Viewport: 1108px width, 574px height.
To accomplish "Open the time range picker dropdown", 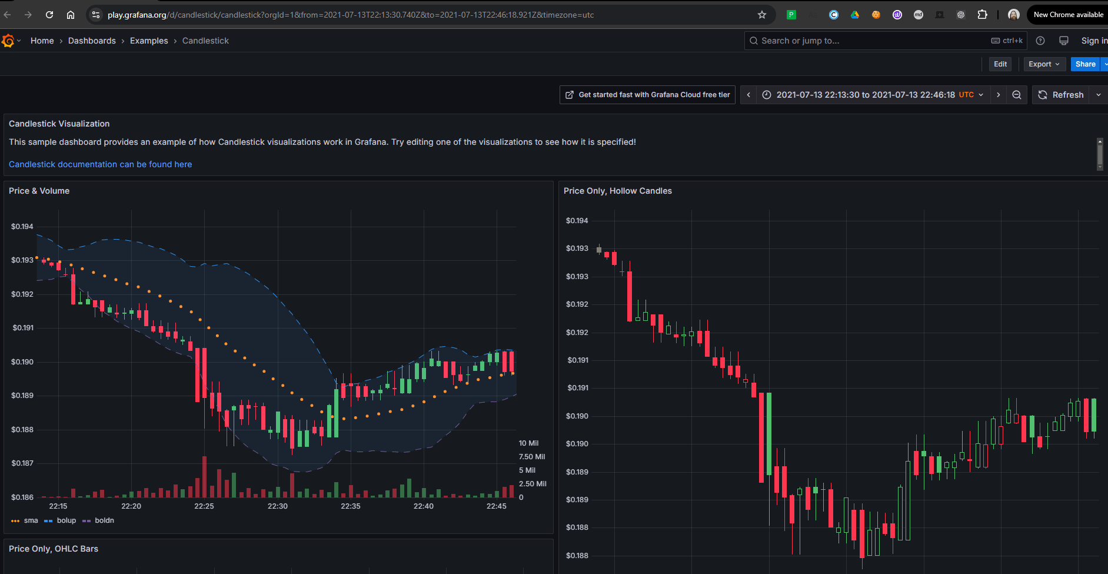I will click(x=873, y=95).
